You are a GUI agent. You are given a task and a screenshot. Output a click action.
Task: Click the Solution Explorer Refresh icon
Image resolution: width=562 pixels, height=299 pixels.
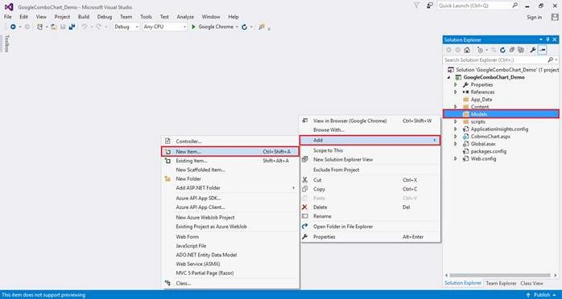coord(503,50)
